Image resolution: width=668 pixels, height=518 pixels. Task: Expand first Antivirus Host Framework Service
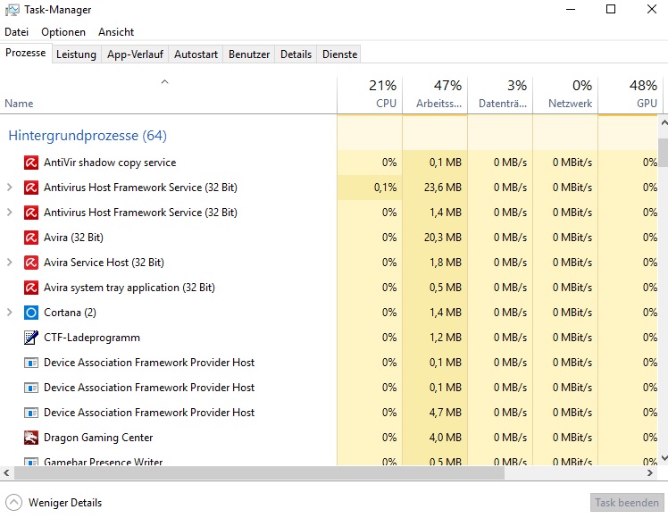[x=9, y=188]
